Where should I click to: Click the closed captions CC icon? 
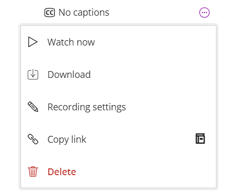coord(50,13)
